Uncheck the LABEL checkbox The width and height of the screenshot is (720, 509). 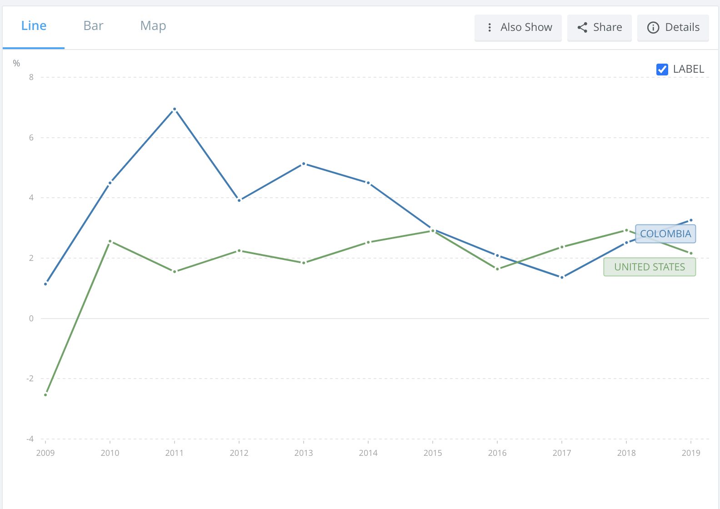[x=662, y=69]
